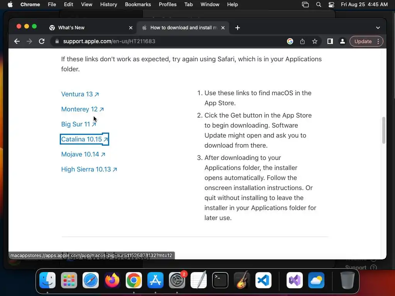Open the Chrome profile avatar
395x296 pixels.
click(x=343, y=41)
